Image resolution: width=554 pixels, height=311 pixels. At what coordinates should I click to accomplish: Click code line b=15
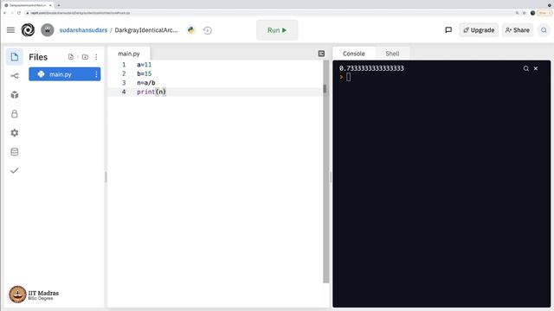coord(145,73)
